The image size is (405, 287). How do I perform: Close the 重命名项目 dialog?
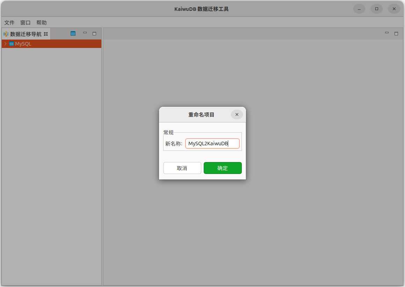pos(237,114)
